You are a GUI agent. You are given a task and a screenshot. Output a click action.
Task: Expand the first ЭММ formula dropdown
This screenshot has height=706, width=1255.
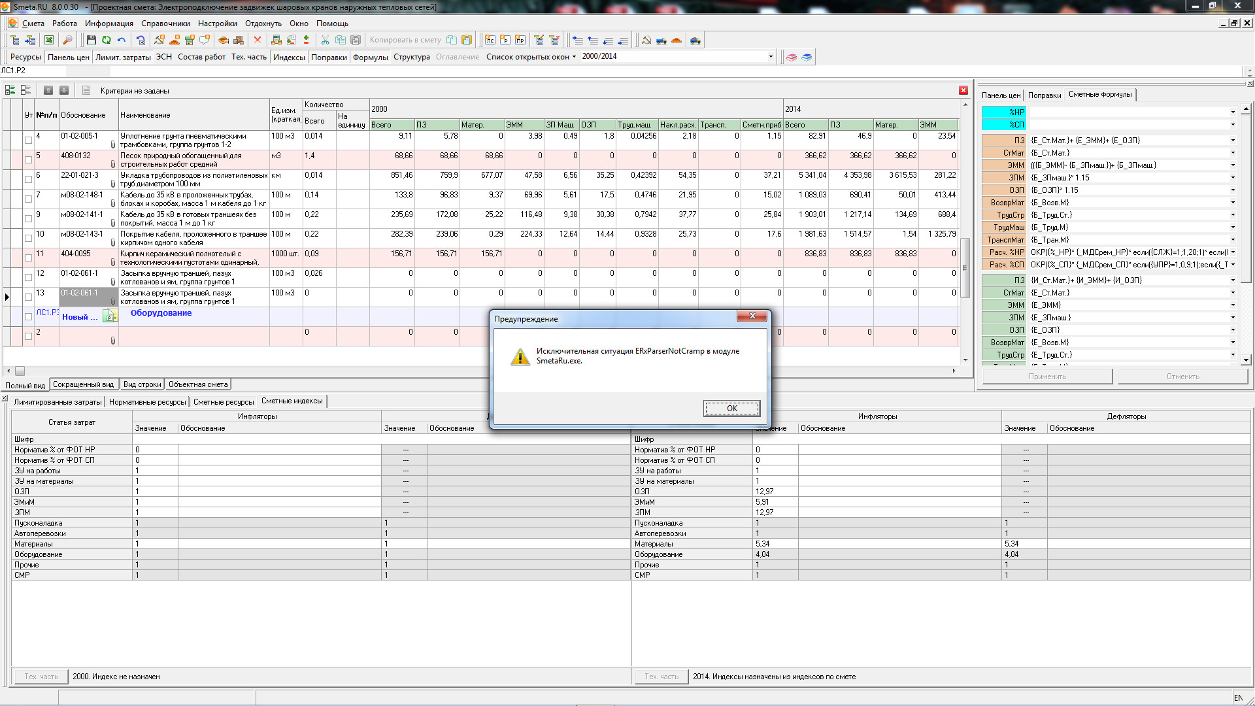click(1233, 165)
